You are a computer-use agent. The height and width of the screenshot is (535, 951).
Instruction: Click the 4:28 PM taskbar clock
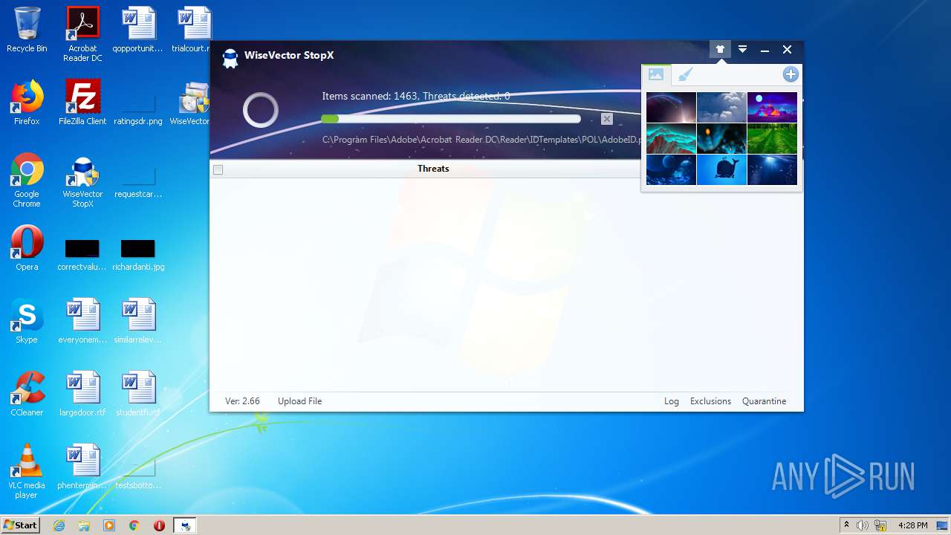[912, 525]
